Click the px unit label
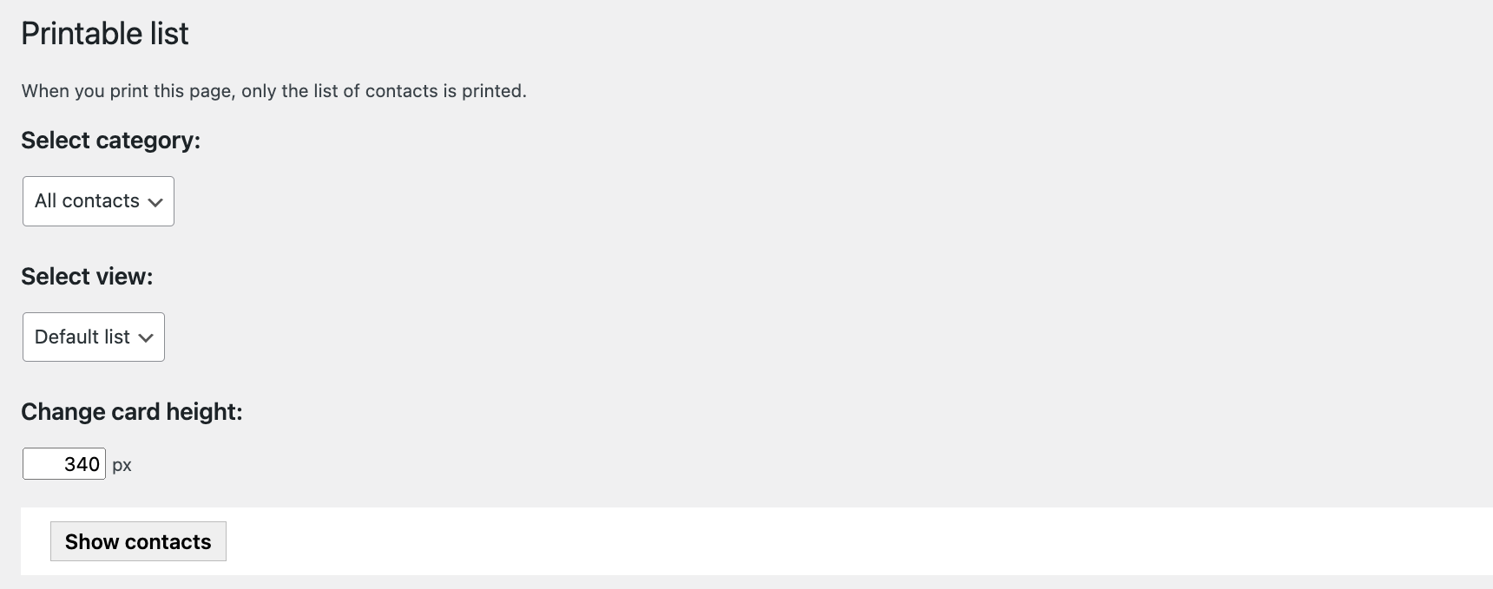Screen dimensions: 1493x589 pos(122,465)
